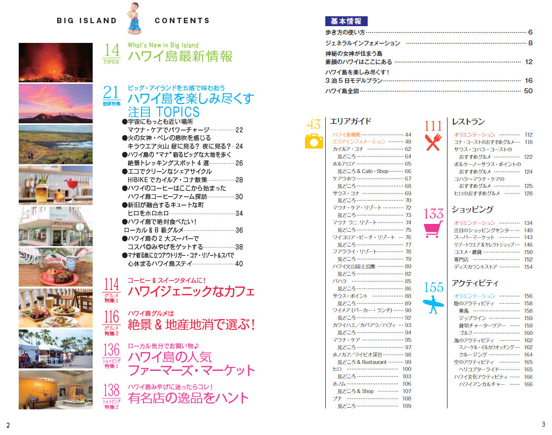The height and width of the screenshot is (435, 552).
Task: Click ハワイ島コーヒーファーム探訪 line
Action: pos(185,197)
